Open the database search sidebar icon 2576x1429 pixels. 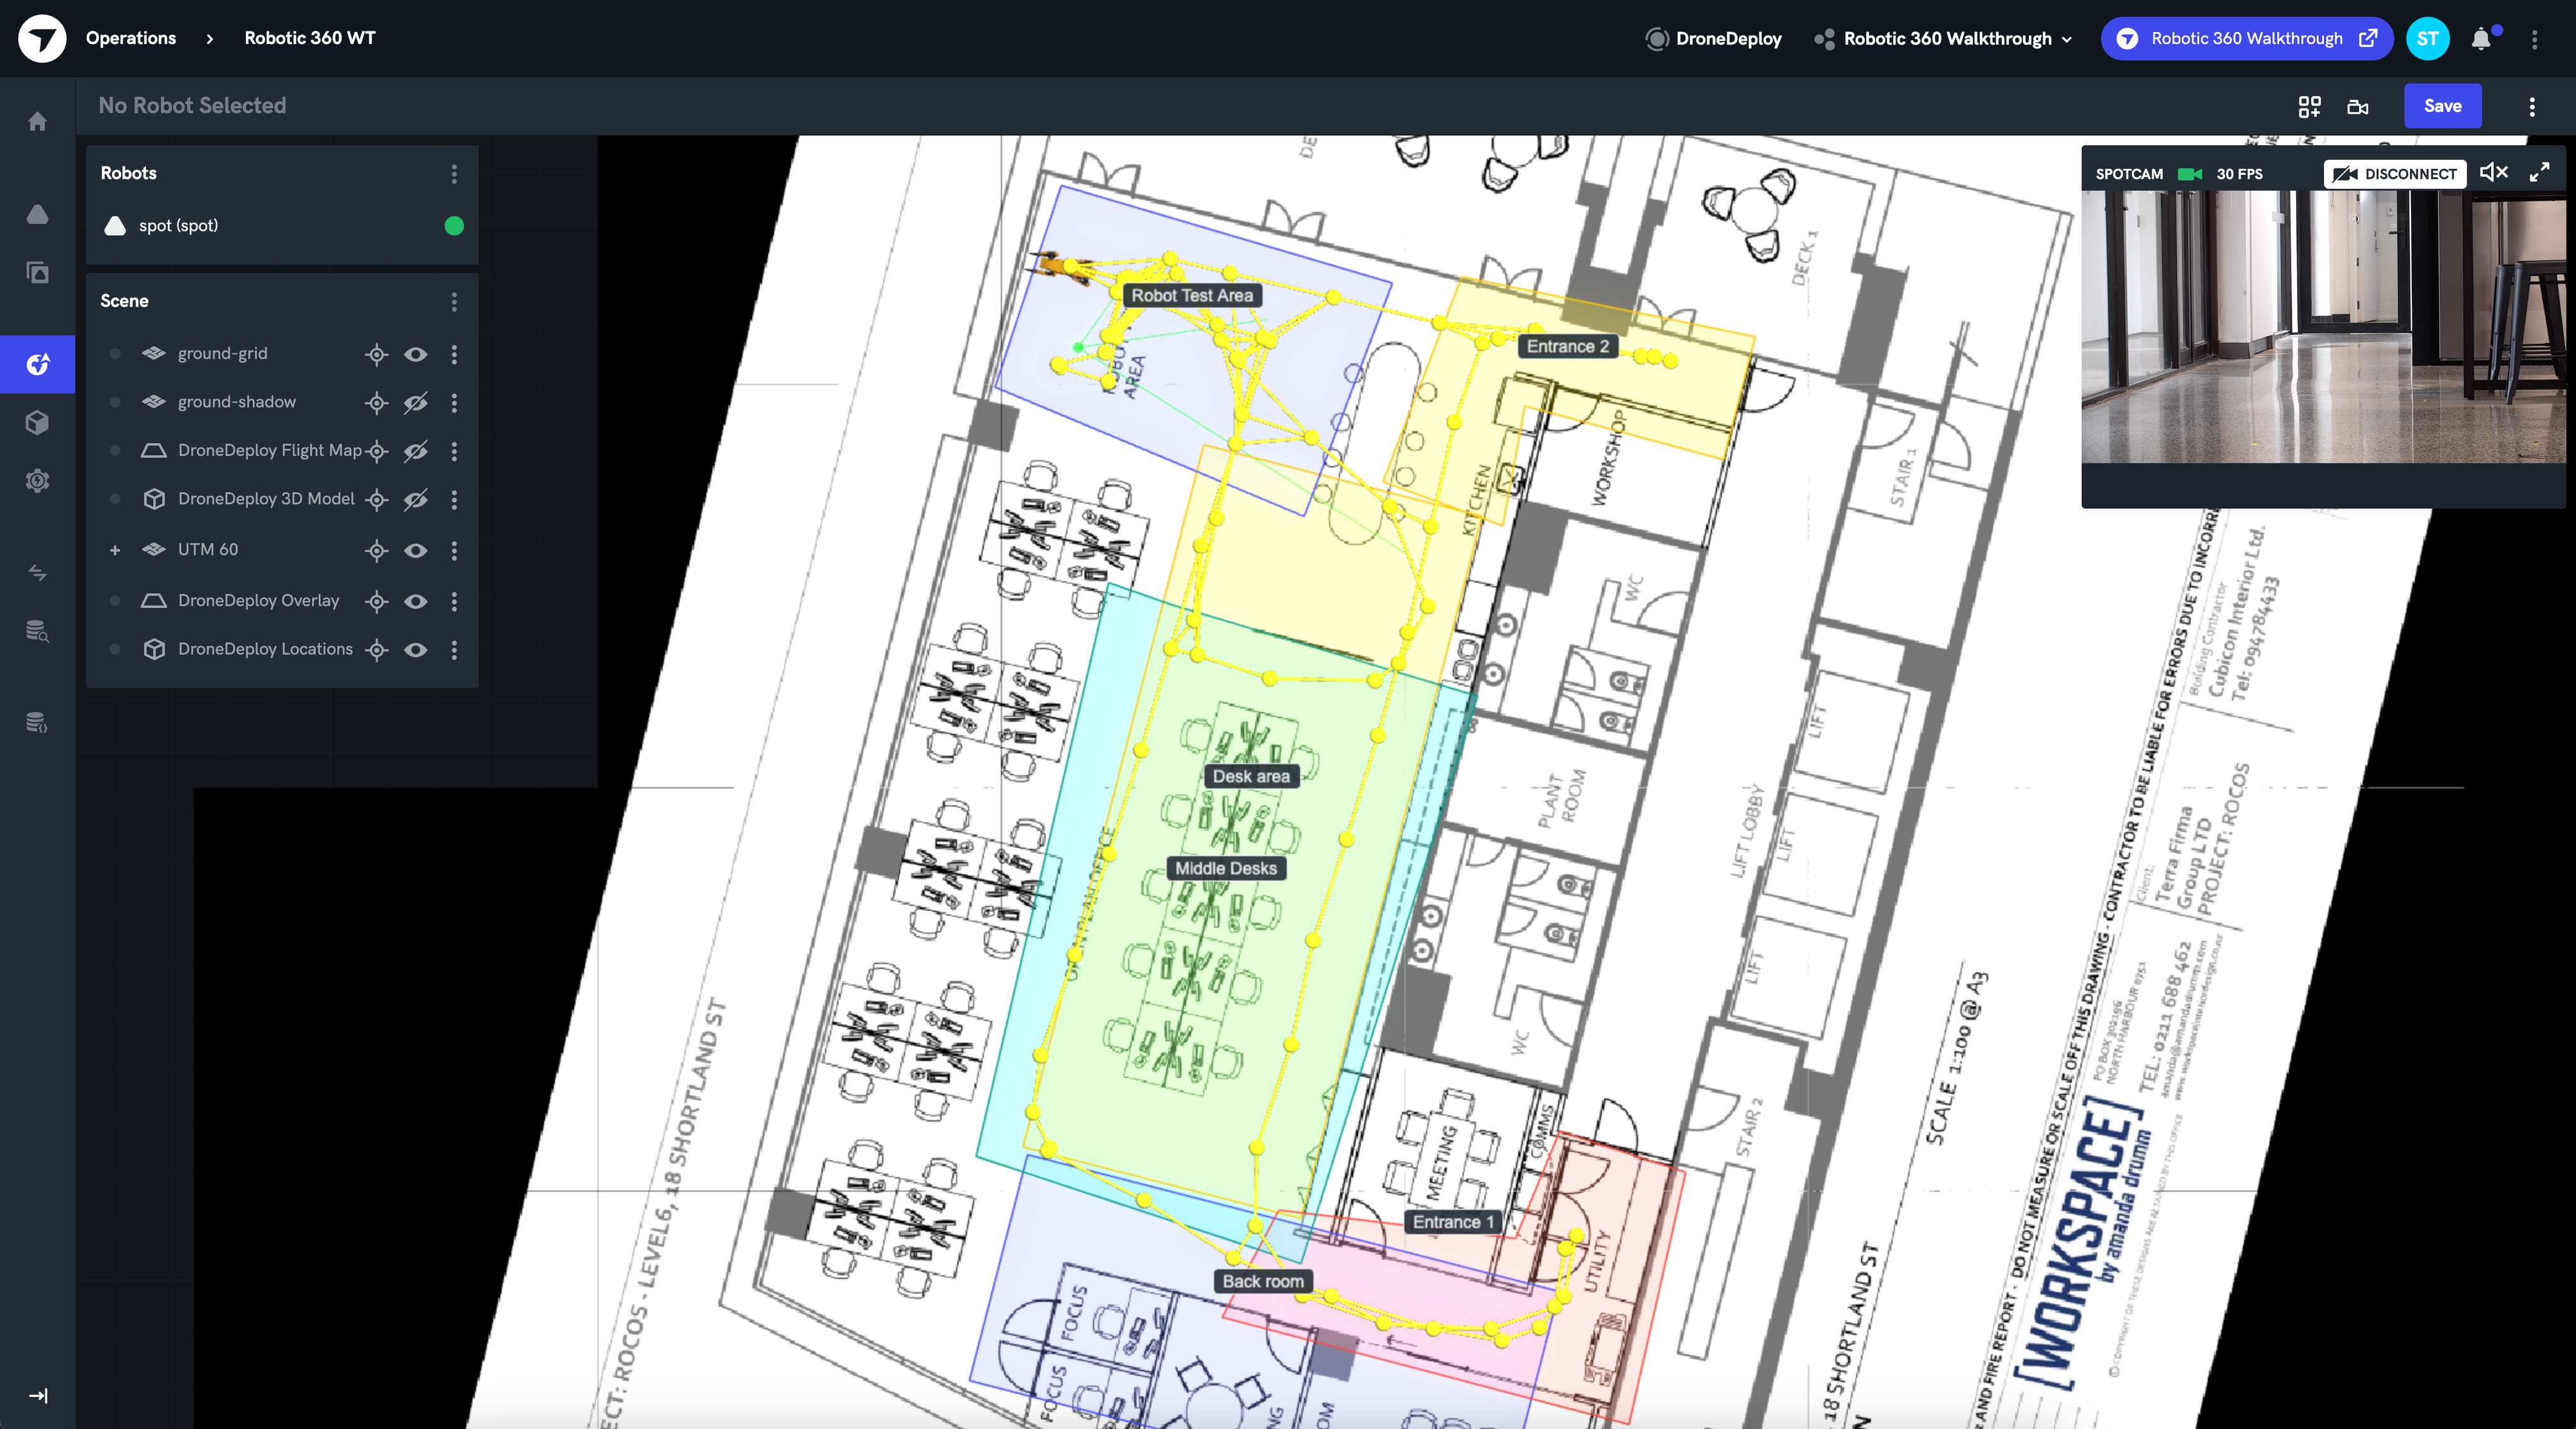point(38,631)
